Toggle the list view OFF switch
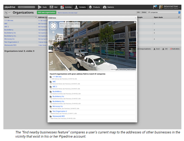The height and width of the screenshot is (141, 184). [x=8, y=12]
